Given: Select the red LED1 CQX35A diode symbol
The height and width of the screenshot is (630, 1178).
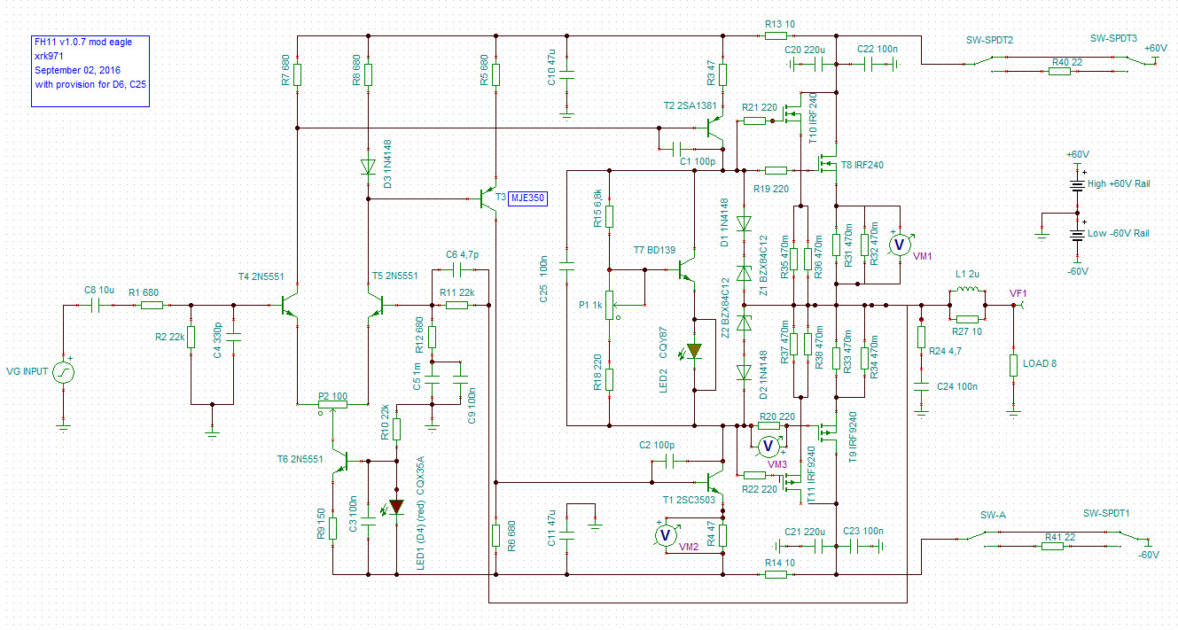Looking at the screenshot, I should coord(396,506).
